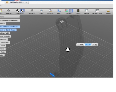Click the Manage toolbar label
Image resolution: width=116 pixels, height=92 pixels.
pos(86,13)
